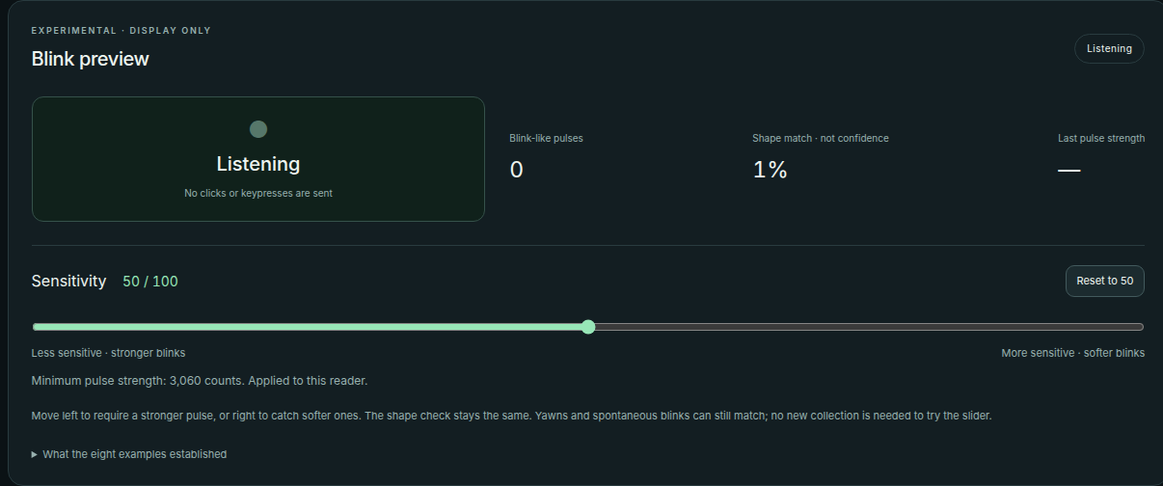Click the Blink-like pulses value 0
This screenshot has width=1163, height=486.
click(516, 171)
